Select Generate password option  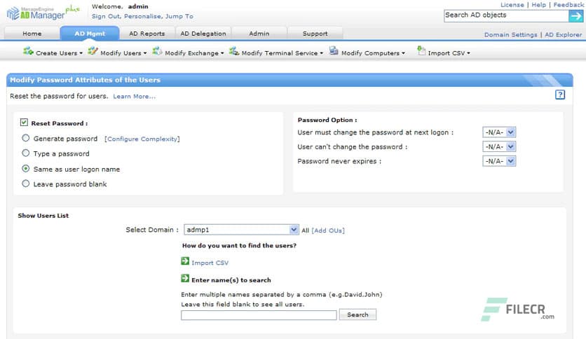coord(25,138)
